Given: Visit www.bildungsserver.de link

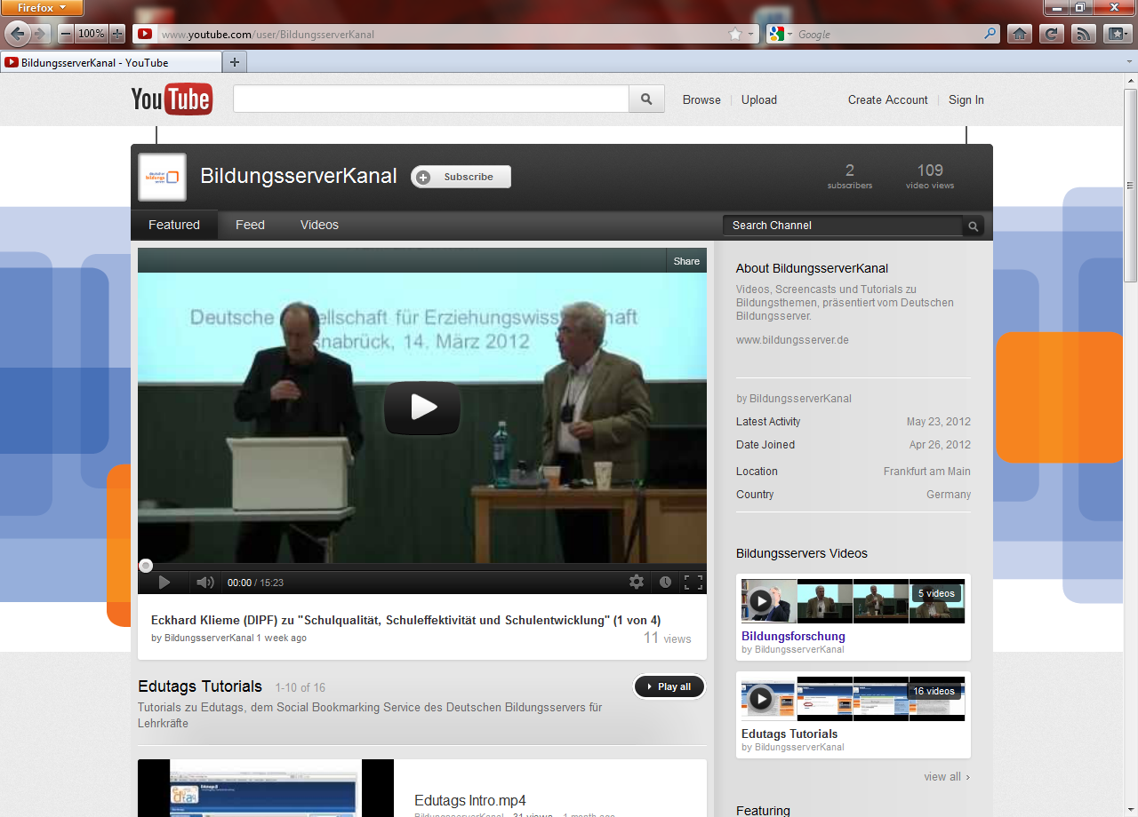Looking at the screenshot, I should (792, 340).
